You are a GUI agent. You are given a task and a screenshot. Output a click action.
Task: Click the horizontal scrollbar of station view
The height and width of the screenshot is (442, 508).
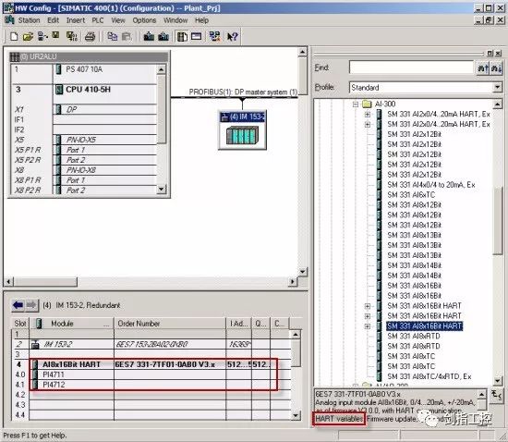(x=151, y=281)
